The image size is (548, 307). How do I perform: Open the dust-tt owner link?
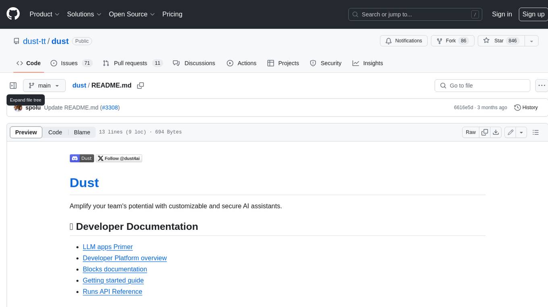[x=34, y=41]
